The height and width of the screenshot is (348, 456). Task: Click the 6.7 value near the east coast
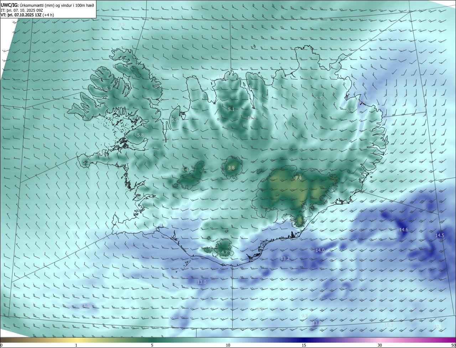[x=349, y=110]
